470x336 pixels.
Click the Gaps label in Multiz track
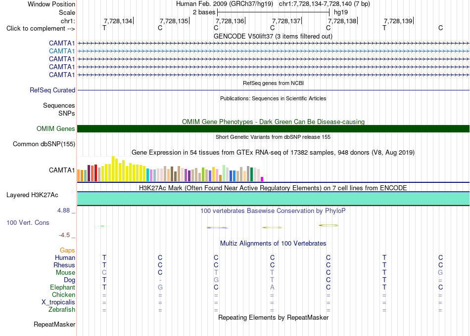tap(67, 251)
